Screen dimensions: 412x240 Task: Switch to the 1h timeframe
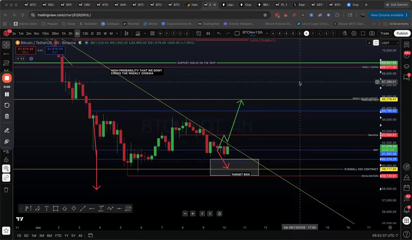[x=64, y=33]
